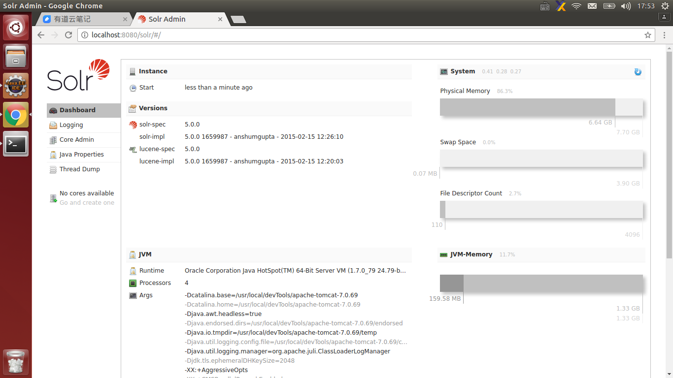The width and height of the screenshot is (673, 378).
Task: Follow the 'Go and create one' link
Action: 87,203
